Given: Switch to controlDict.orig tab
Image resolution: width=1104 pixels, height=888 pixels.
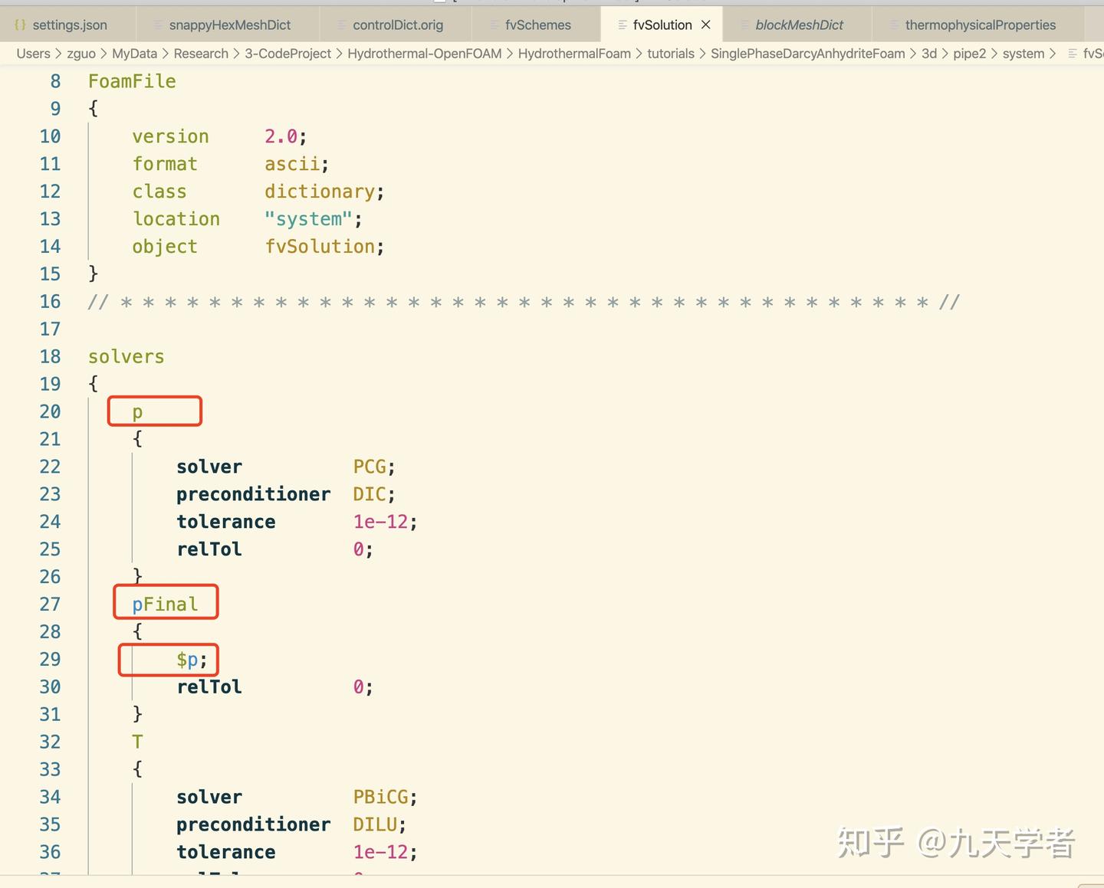Looking at the screenshot, I should (397, 25).
